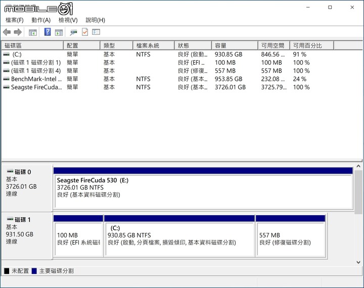Minimize the Disk Management window
This screenshot has width=364, height=288.
pyautogui.click(x=308, y=8)
